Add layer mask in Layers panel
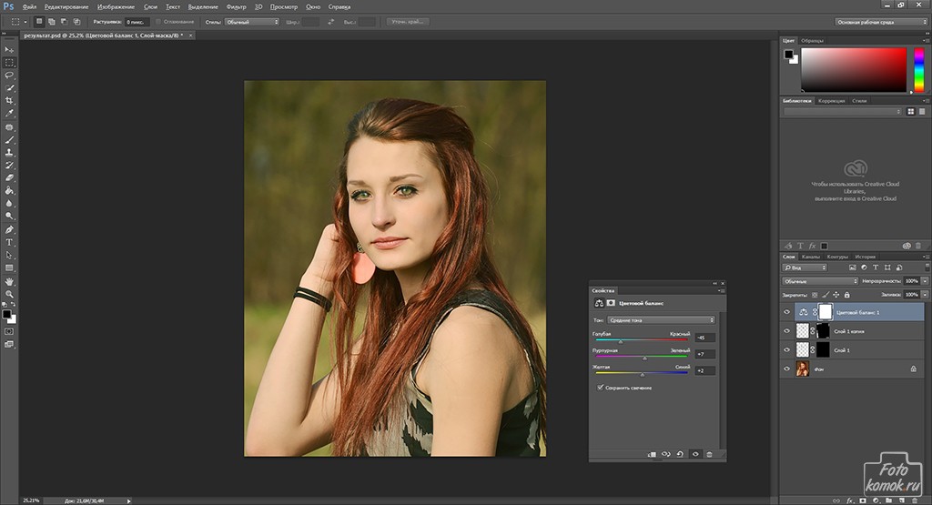 point(863,500)
